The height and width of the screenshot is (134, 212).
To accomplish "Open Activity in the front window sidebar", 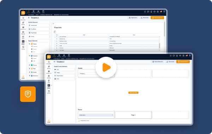I will (x=49, y=92).
